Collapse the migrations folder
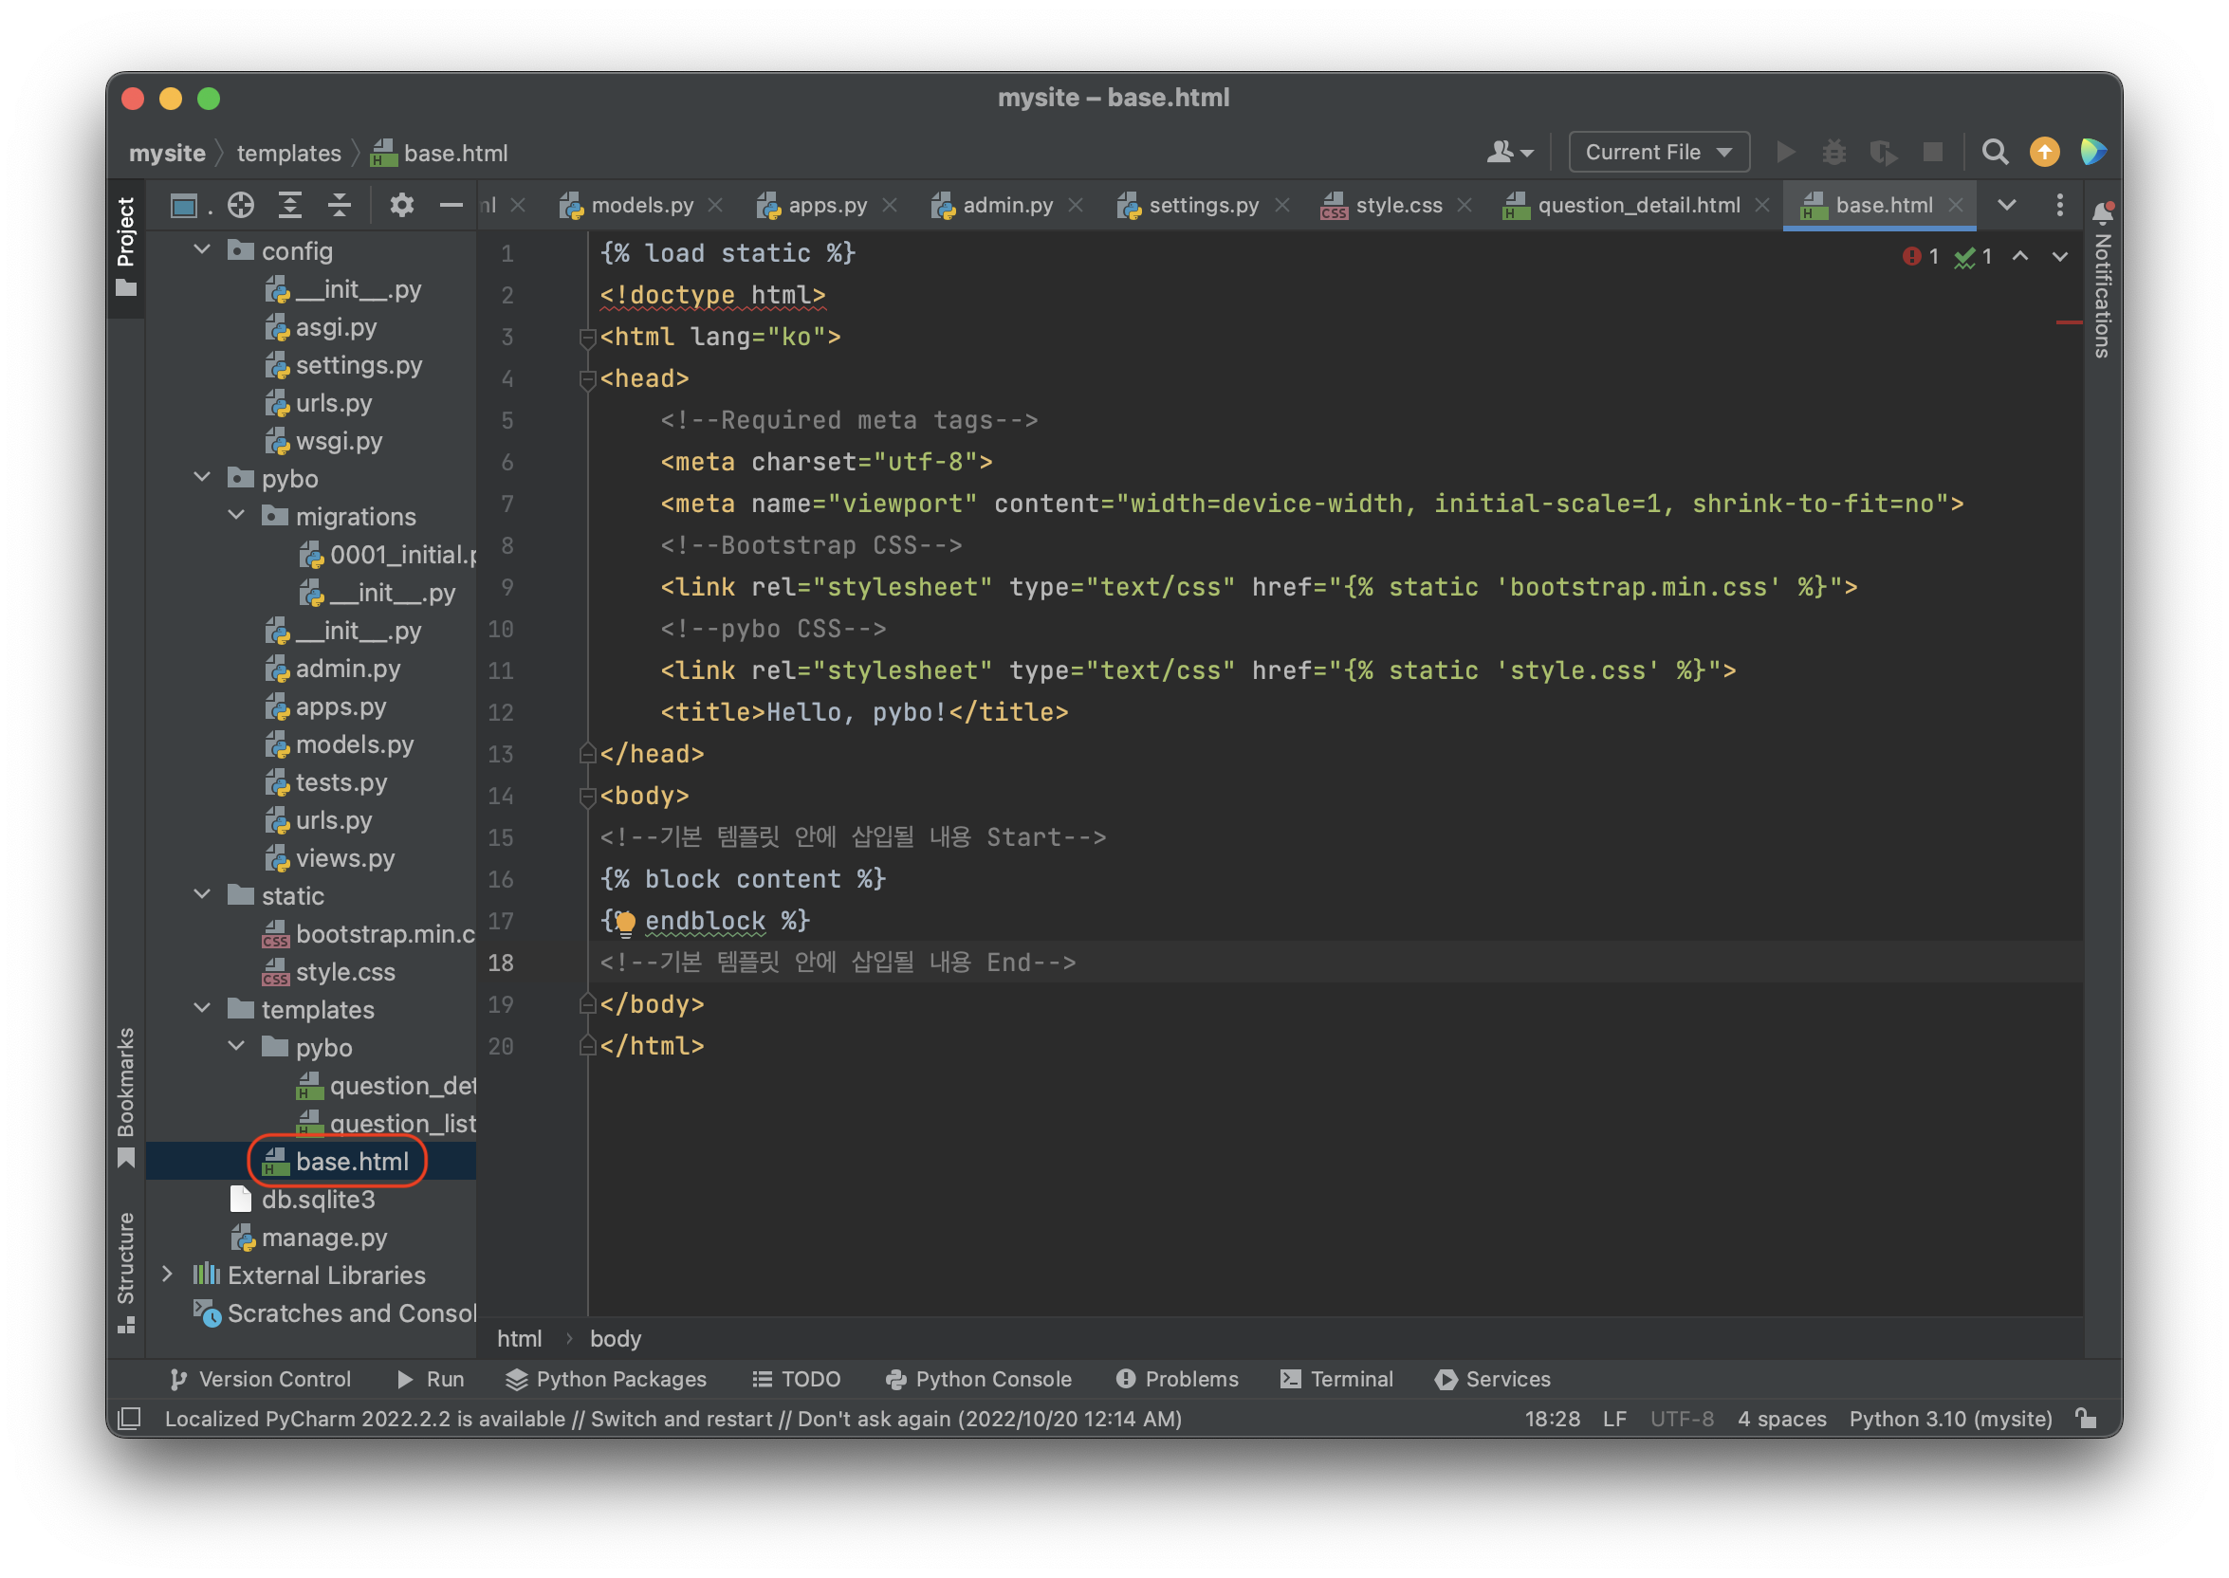This screenshot has width=2229, height=1578. coord(236,516)
